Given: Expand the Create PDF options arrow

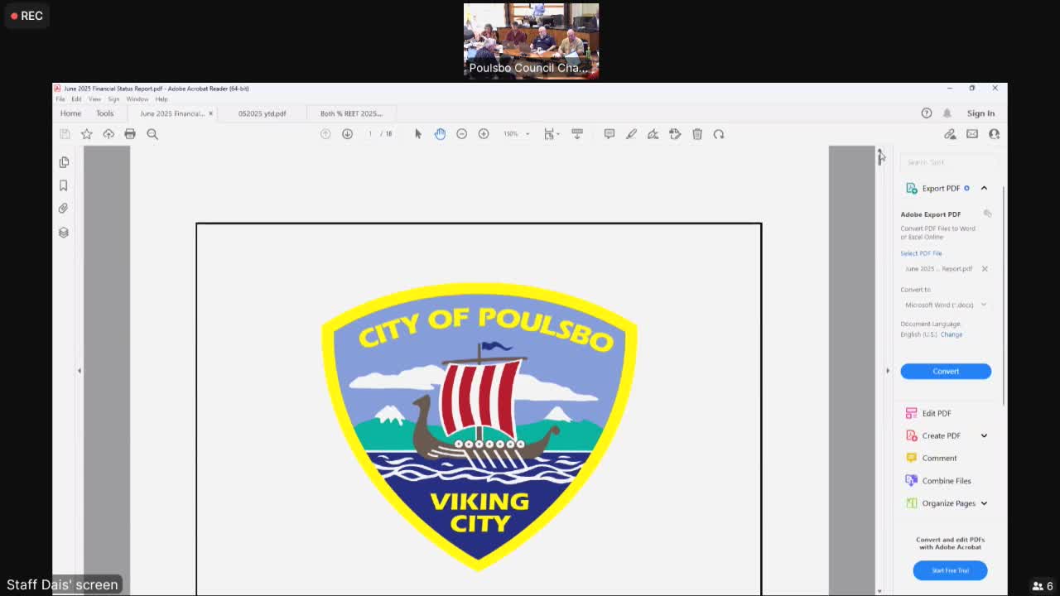Looking at the screenshot, I should [x=984, y=435].
